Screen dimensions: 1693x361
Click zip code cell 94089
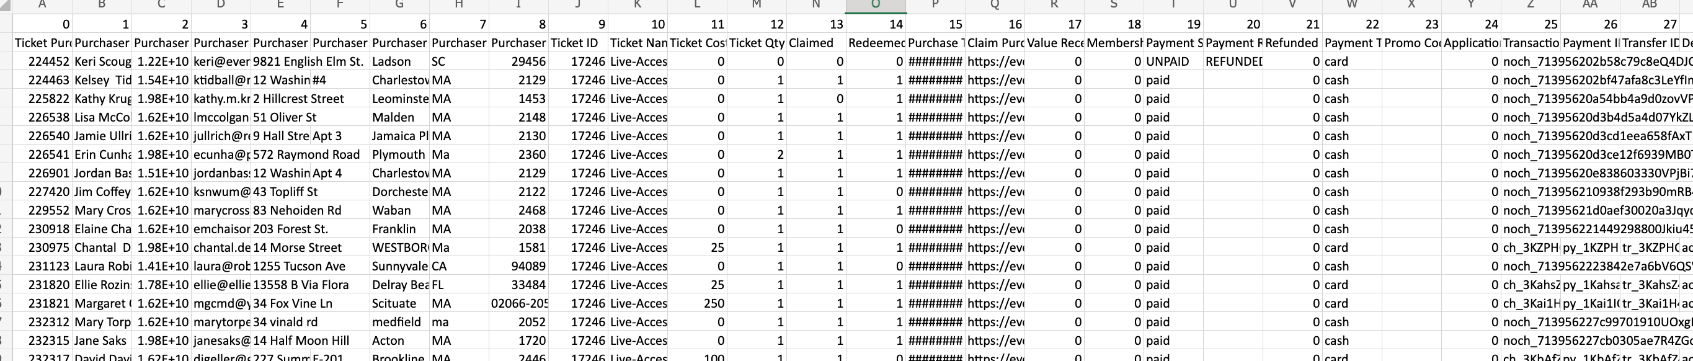click(518, 266)
